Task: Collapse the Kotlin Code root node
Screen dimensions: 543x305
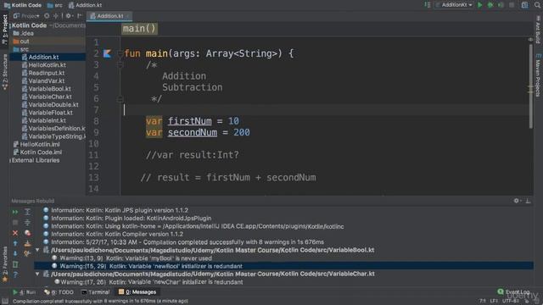Action: click(x=10, y=25)
